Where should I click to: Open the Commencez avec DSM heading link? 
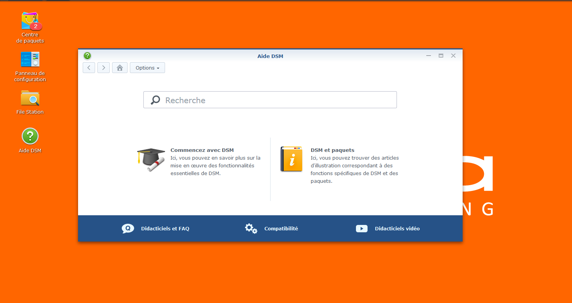[x=202, y=150]
